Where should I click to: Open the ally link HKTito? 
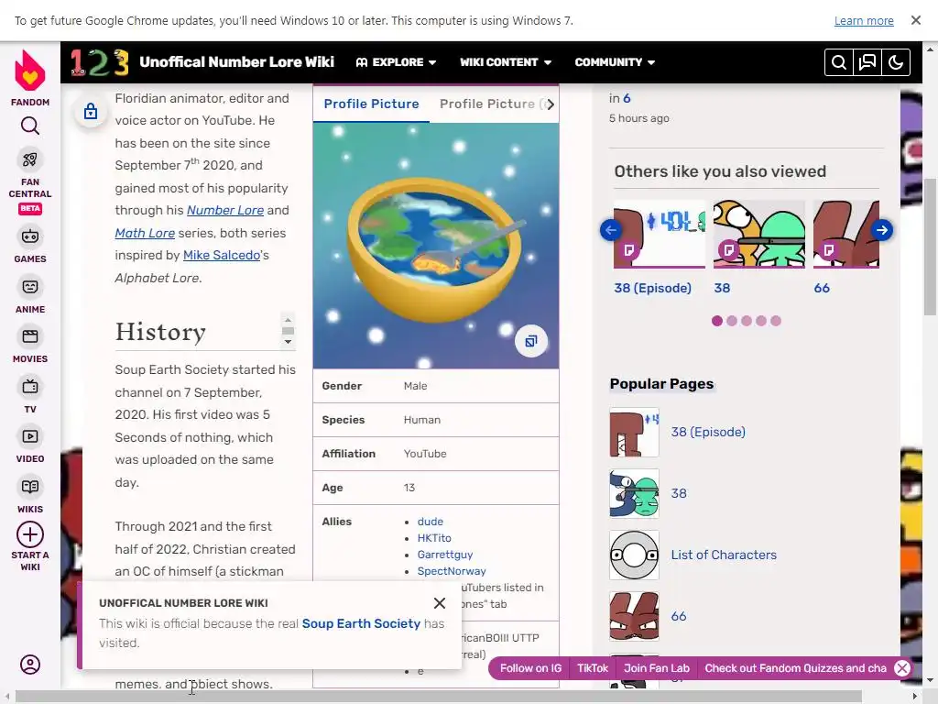434,538
